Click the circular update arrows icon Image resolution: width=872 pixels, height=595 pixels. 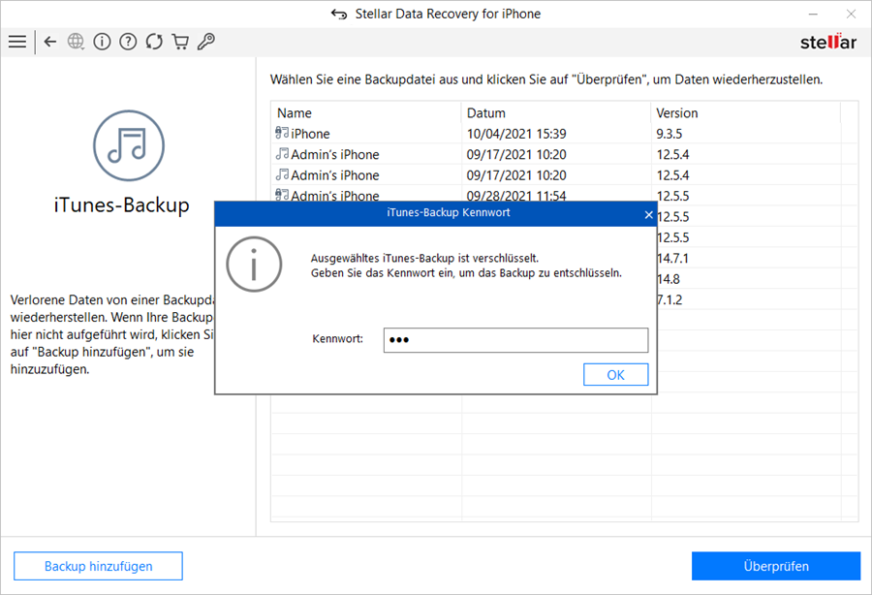click(154, 42)
